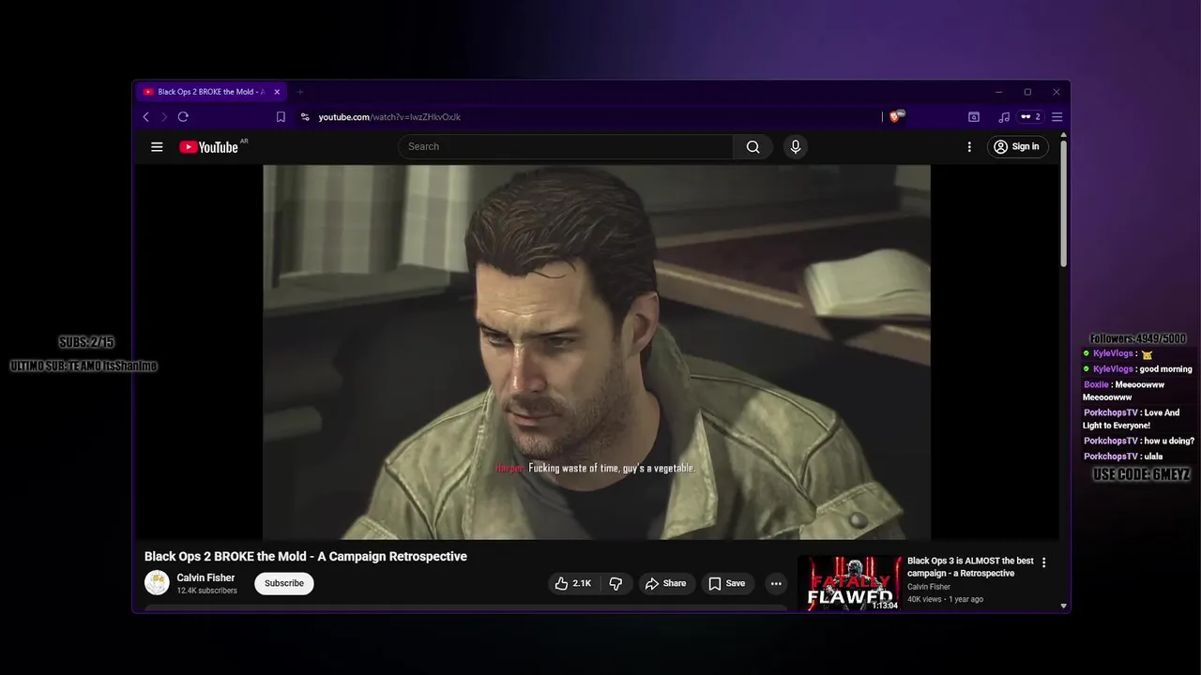The width and height of the screenshot is (1201, 675).
Task: Like the video showing 2.1K
Action: click(x=572, y=583)
